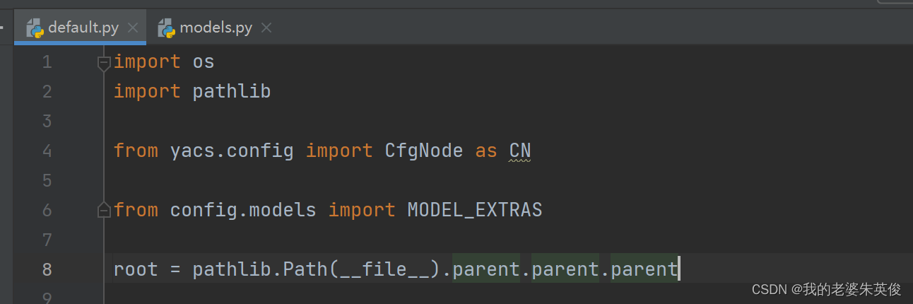Click the underlined CN alias
The height and width of the screenshot is (304, 913).
coord(519,151)
